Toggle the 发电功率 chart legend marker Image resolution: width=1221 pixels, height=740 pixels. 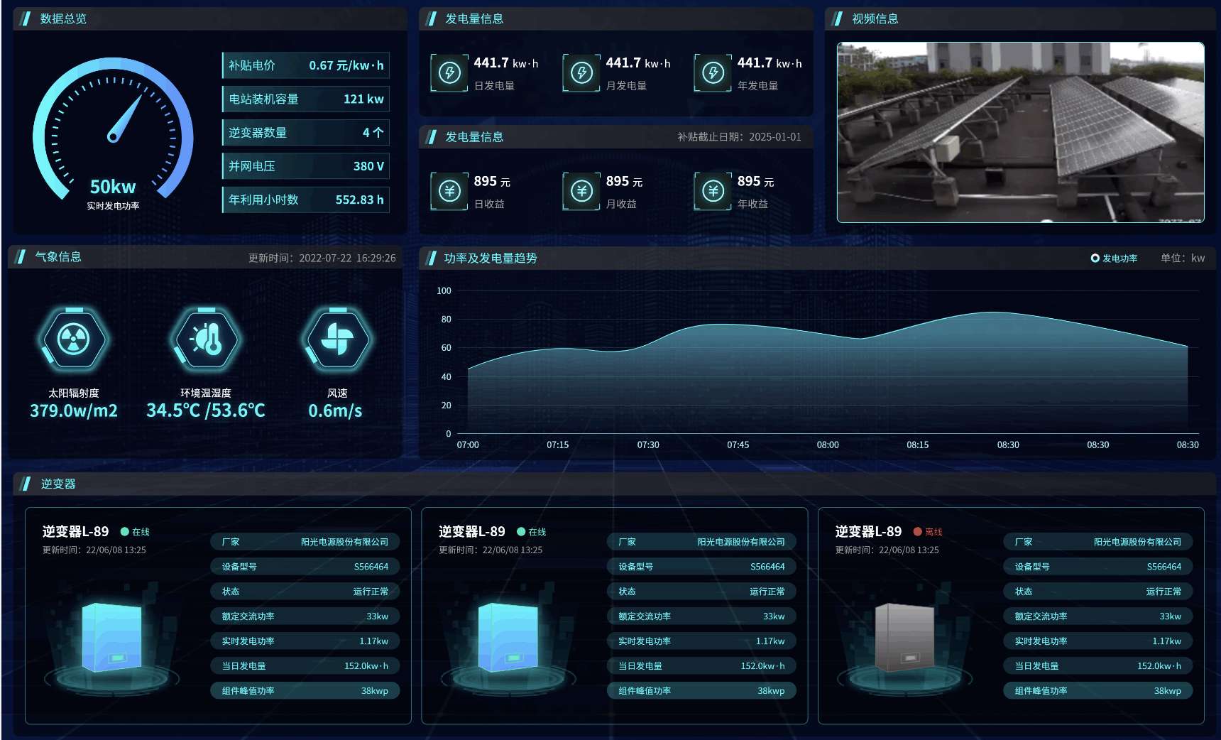1095,258
